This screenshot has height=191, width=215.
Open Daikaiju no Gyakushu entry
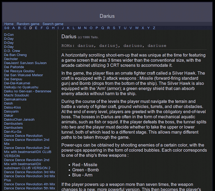pyautogui.click(x=21, y=87)
